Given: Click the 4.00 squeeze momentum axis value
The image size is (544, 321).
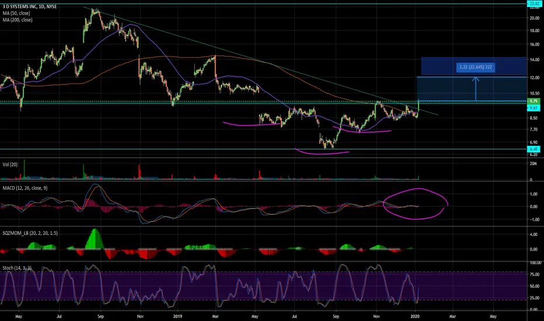Looking at the screenshot, I should [534, 235].
